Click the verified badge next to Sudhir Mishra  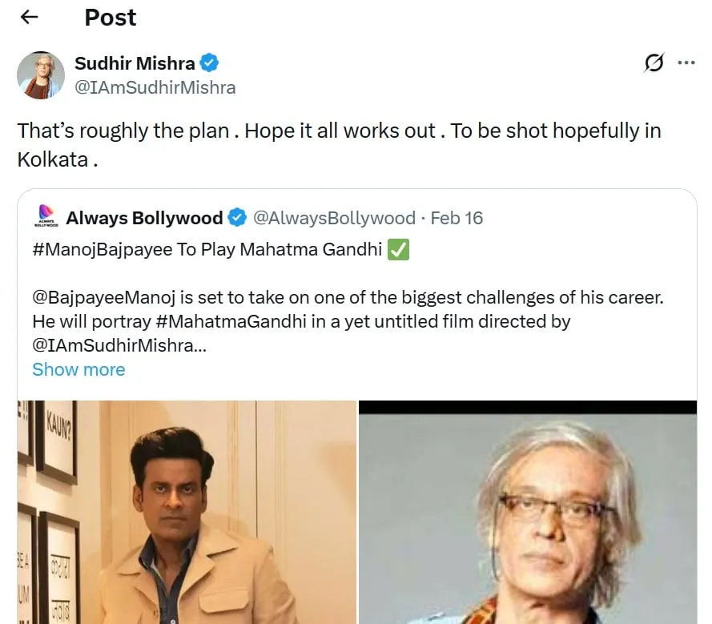point(210,63)
